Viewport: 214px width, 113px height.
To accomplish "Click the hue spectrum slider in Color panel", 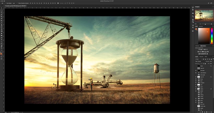I will pyautogui.click(x=212, y=36).
